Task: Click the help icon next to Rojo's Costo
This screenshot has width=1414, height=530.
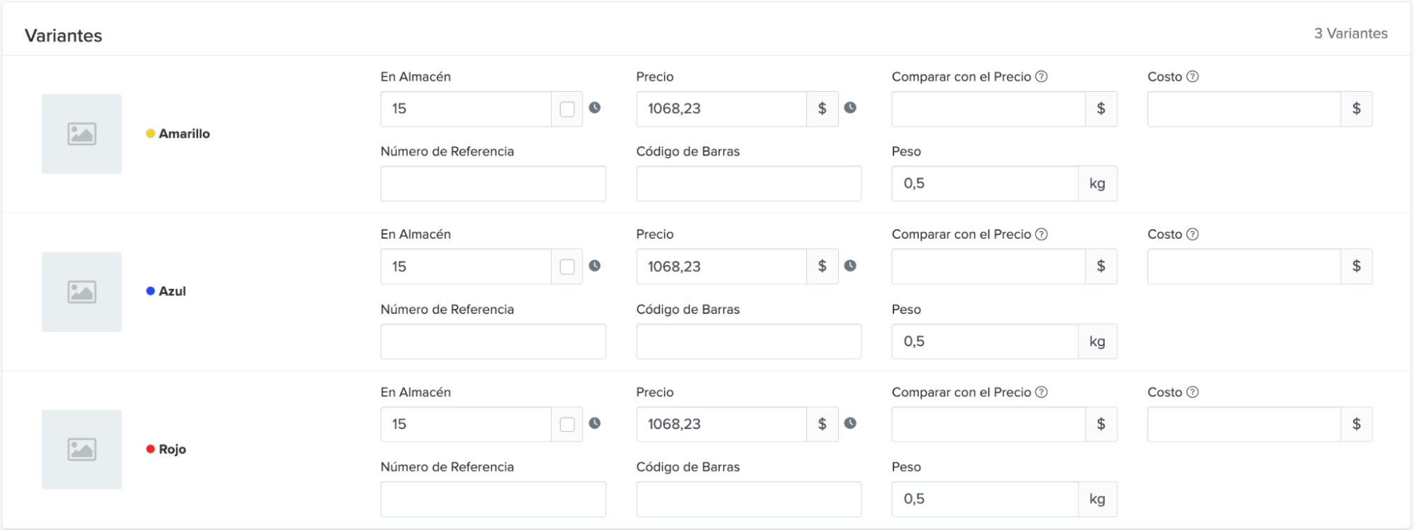Action: 1193,392
